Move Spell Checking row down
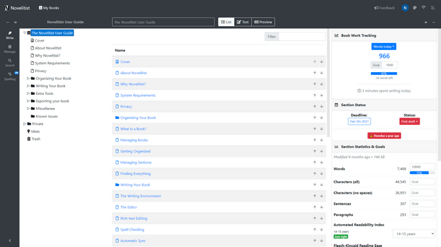Image resolution: width=441 pixels, height=247 pixels. (322, 229)
